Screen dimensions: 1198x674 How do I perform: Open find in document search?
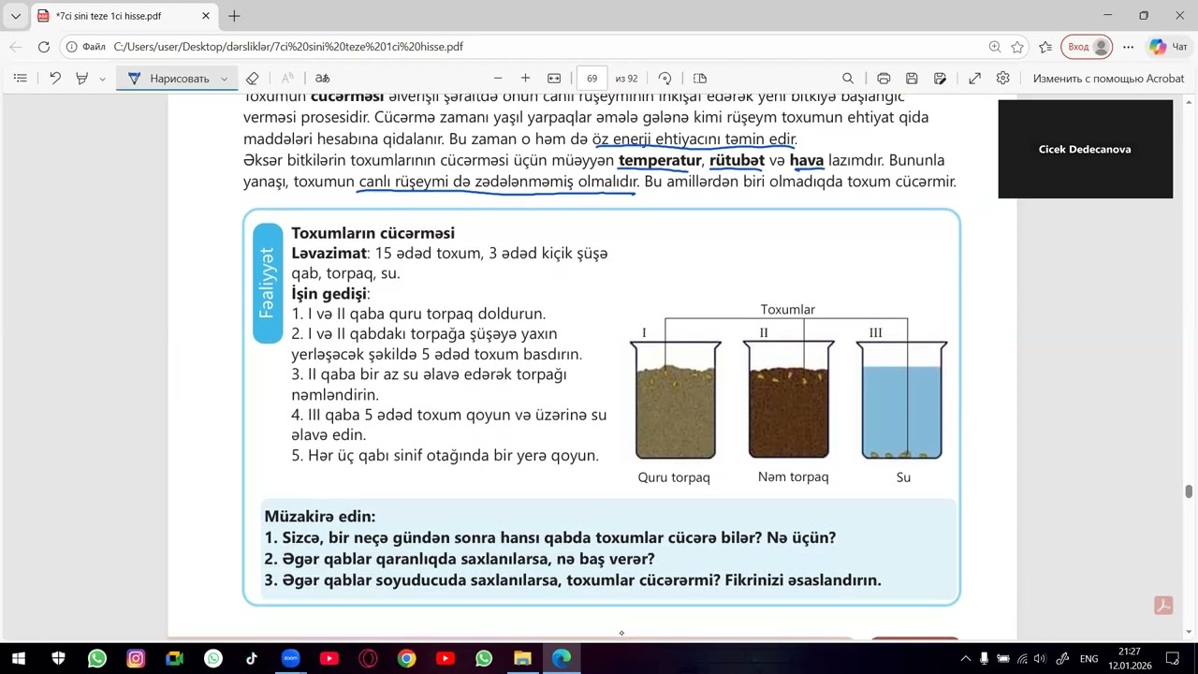click(848, 79)
